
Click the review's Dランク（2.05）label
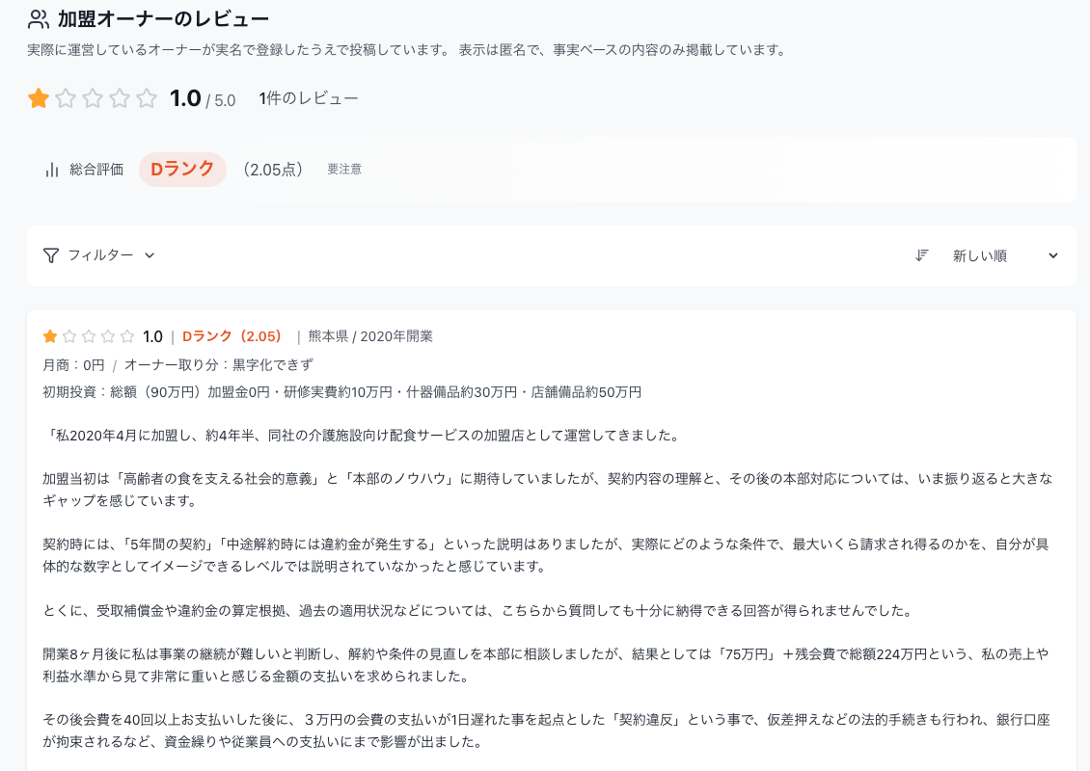pos(232,336)
